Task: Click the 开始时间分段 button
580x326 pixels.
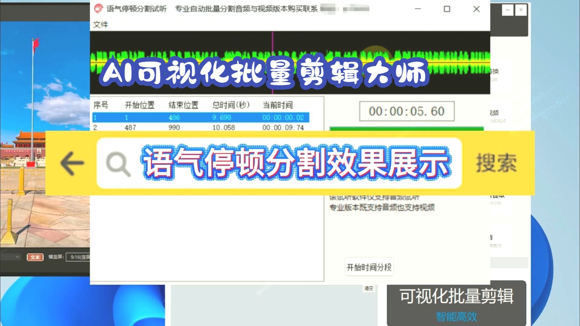Action: click(x=369, y=267)
